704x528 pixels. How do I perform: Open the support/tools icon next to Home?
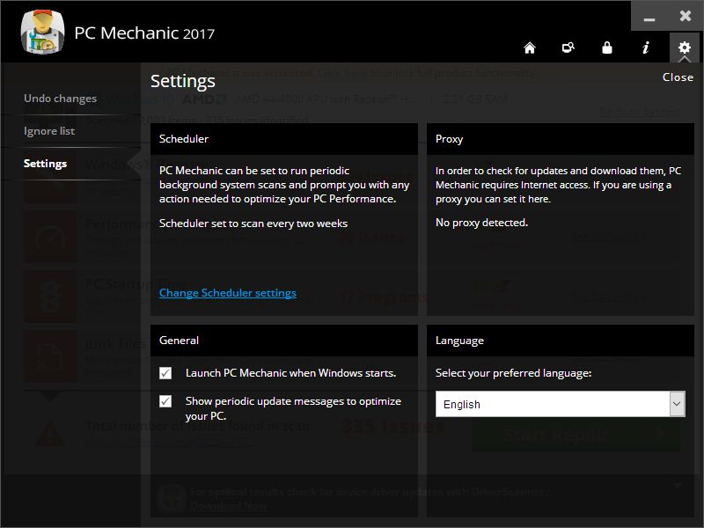pos(568,48)
